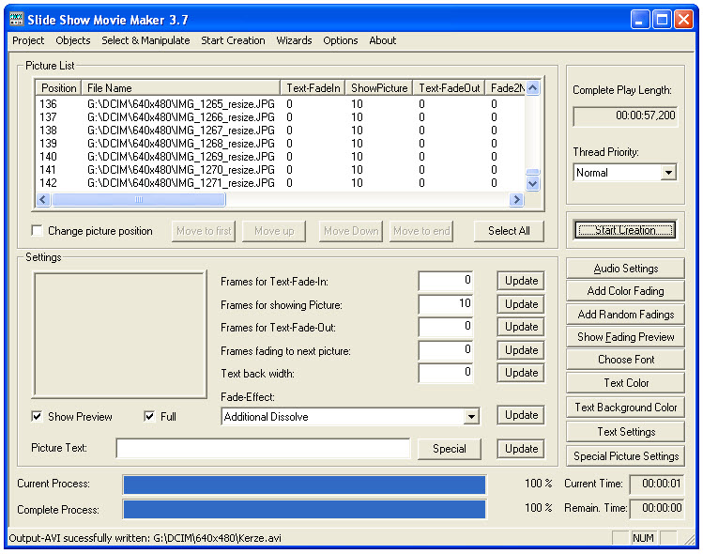The image size is (703, 554).
Task: Click the Special button beside Picture Text
Action: [450, 449]
